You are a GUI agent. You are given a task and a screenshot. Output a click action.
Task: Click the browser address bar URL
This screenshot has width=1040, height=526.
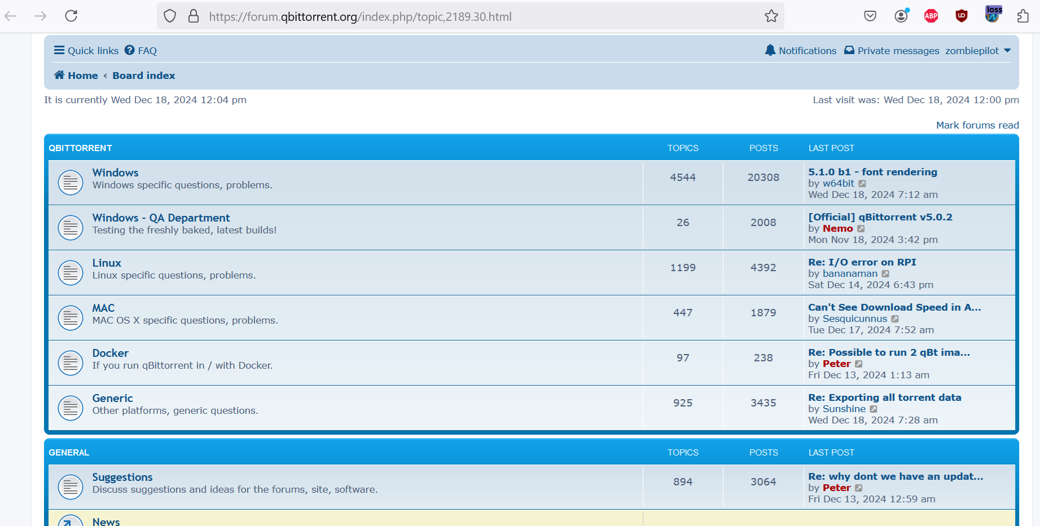click(x=360, y=16)
